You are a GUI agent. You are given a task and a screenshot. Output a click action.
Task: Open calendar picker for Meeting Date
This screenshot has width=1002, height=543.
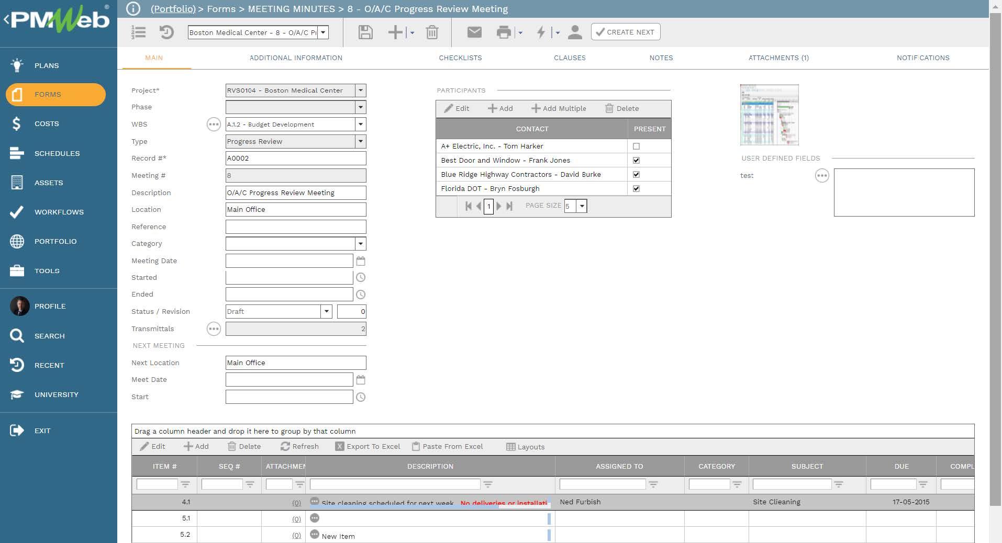pos(361,261)
